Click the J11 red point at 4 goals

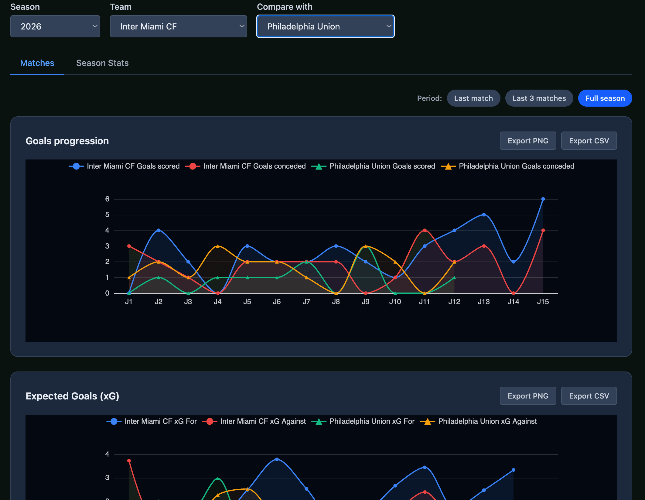pos(425,230)
